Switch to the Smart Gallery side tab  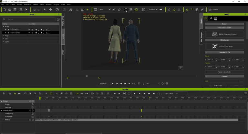pyautogui.click(x=63, y=20)
